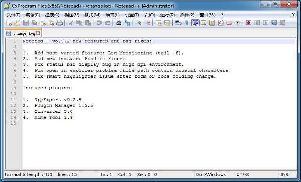Screen dimensions: 301x182
Task: Click Run macro multiple times icon
Action: 274,23
